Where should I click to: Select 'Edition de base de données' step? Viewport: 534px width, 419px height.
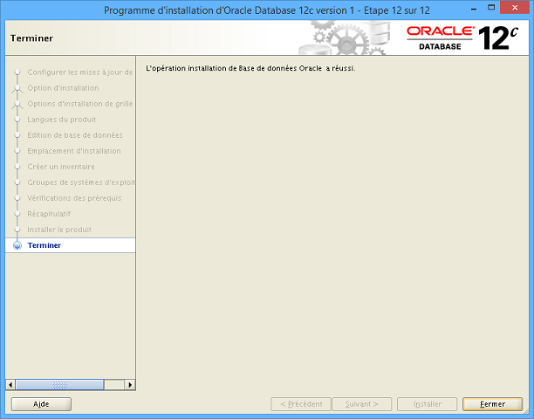pos(75,135)
